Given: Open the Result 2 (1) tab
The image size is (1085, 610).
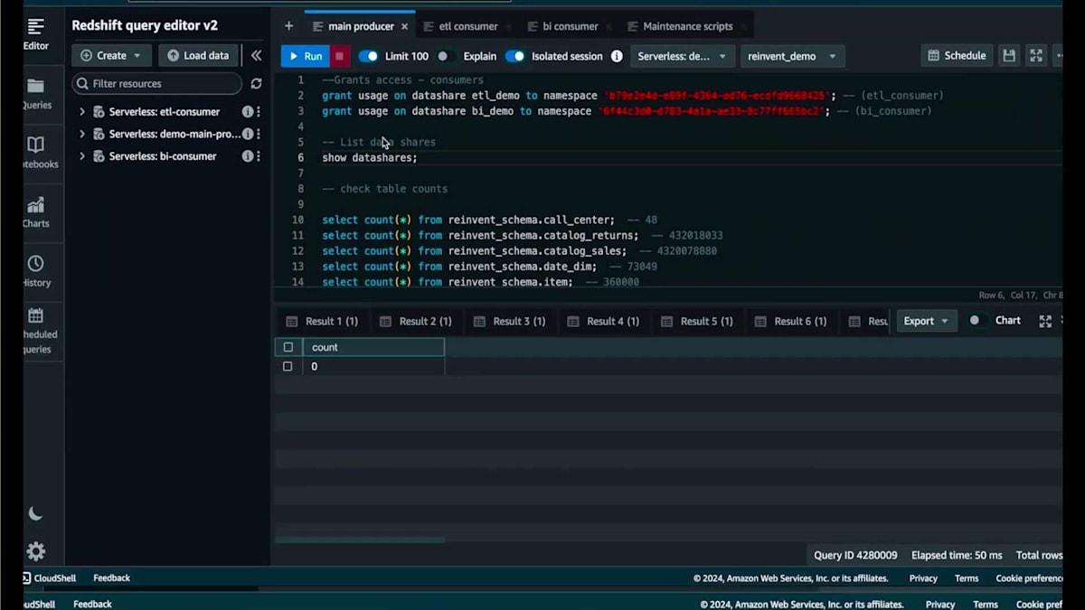Looking at the screenshot, I should point(416,321).
